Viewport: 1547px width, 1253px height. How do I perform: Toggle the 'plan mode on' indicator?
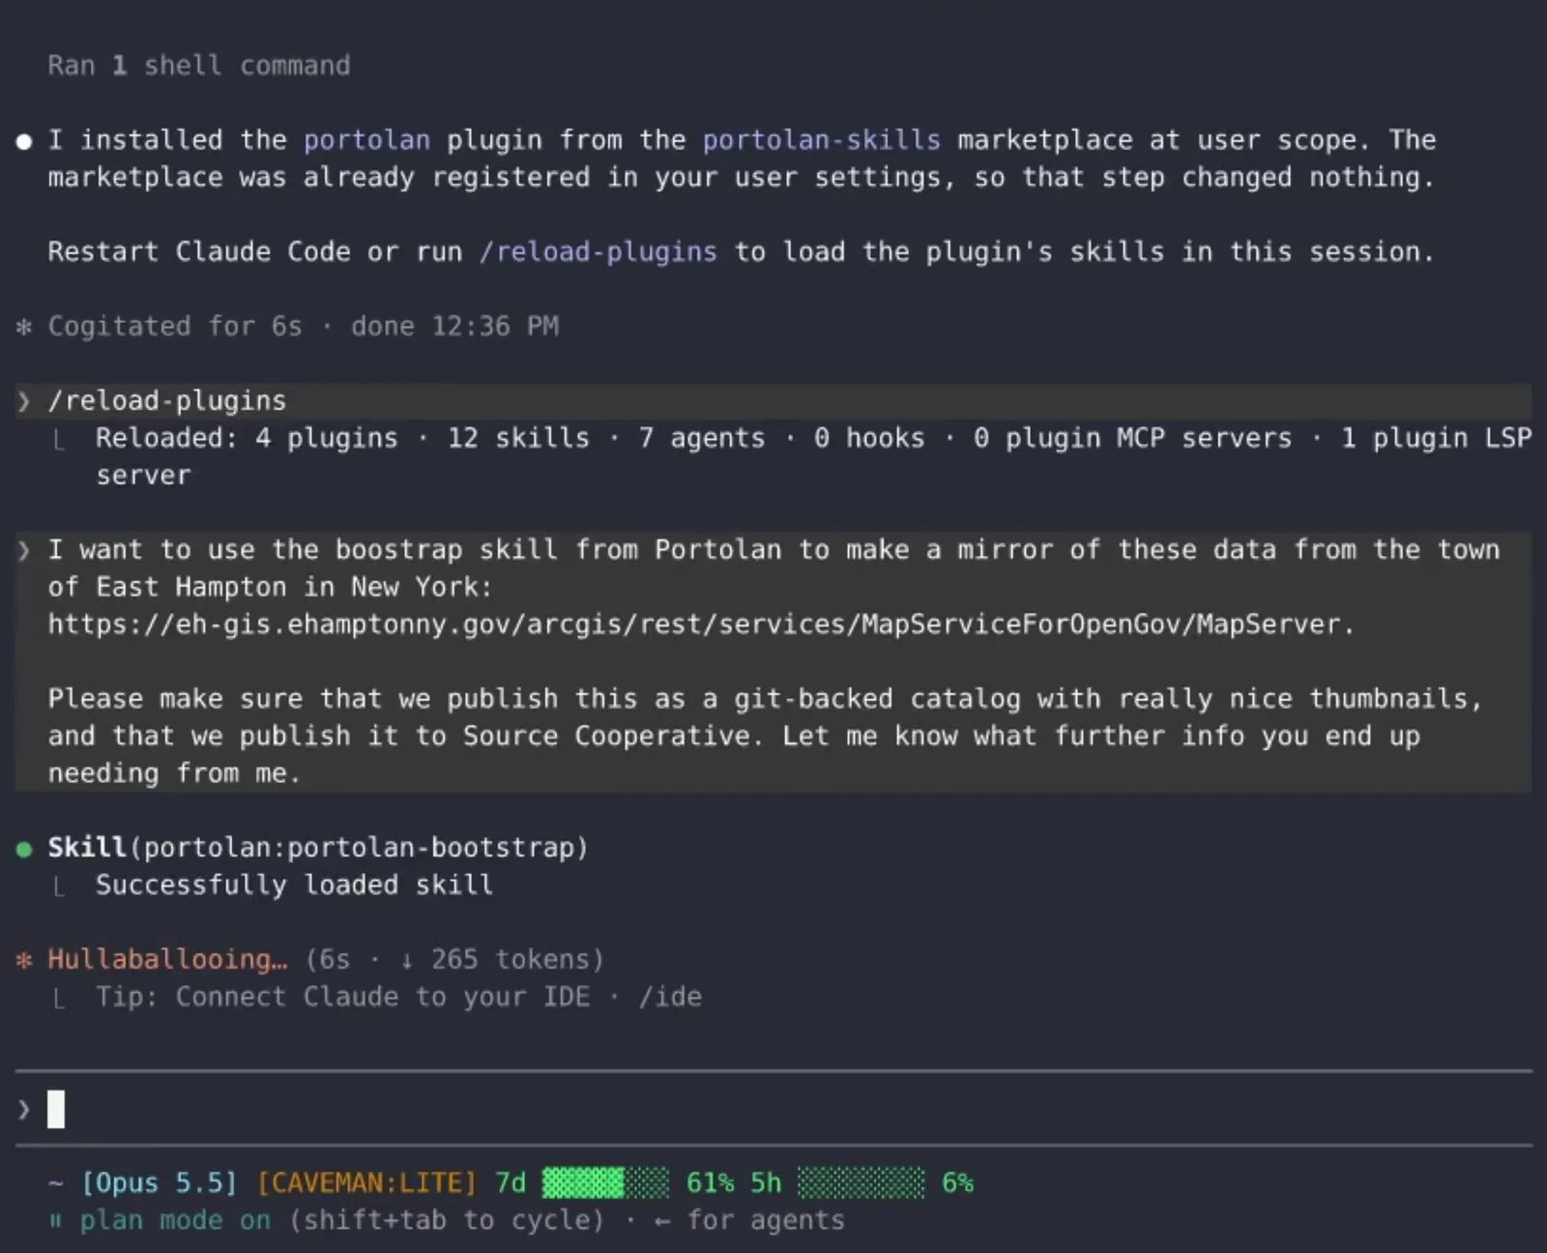175,1220
